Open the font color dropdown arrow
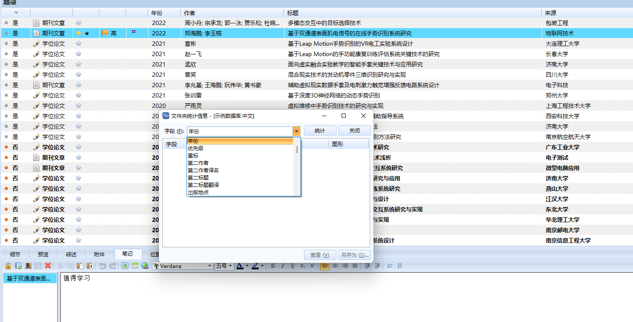 (x=247, y=266)
